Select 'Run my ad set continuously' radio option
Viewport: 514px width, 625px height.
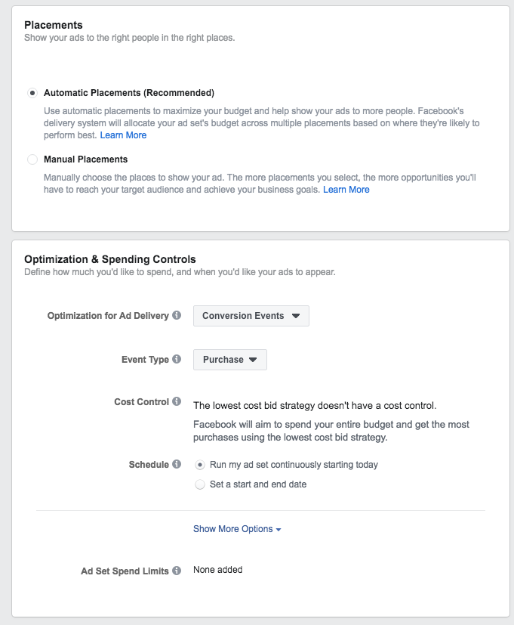(200, 465)
